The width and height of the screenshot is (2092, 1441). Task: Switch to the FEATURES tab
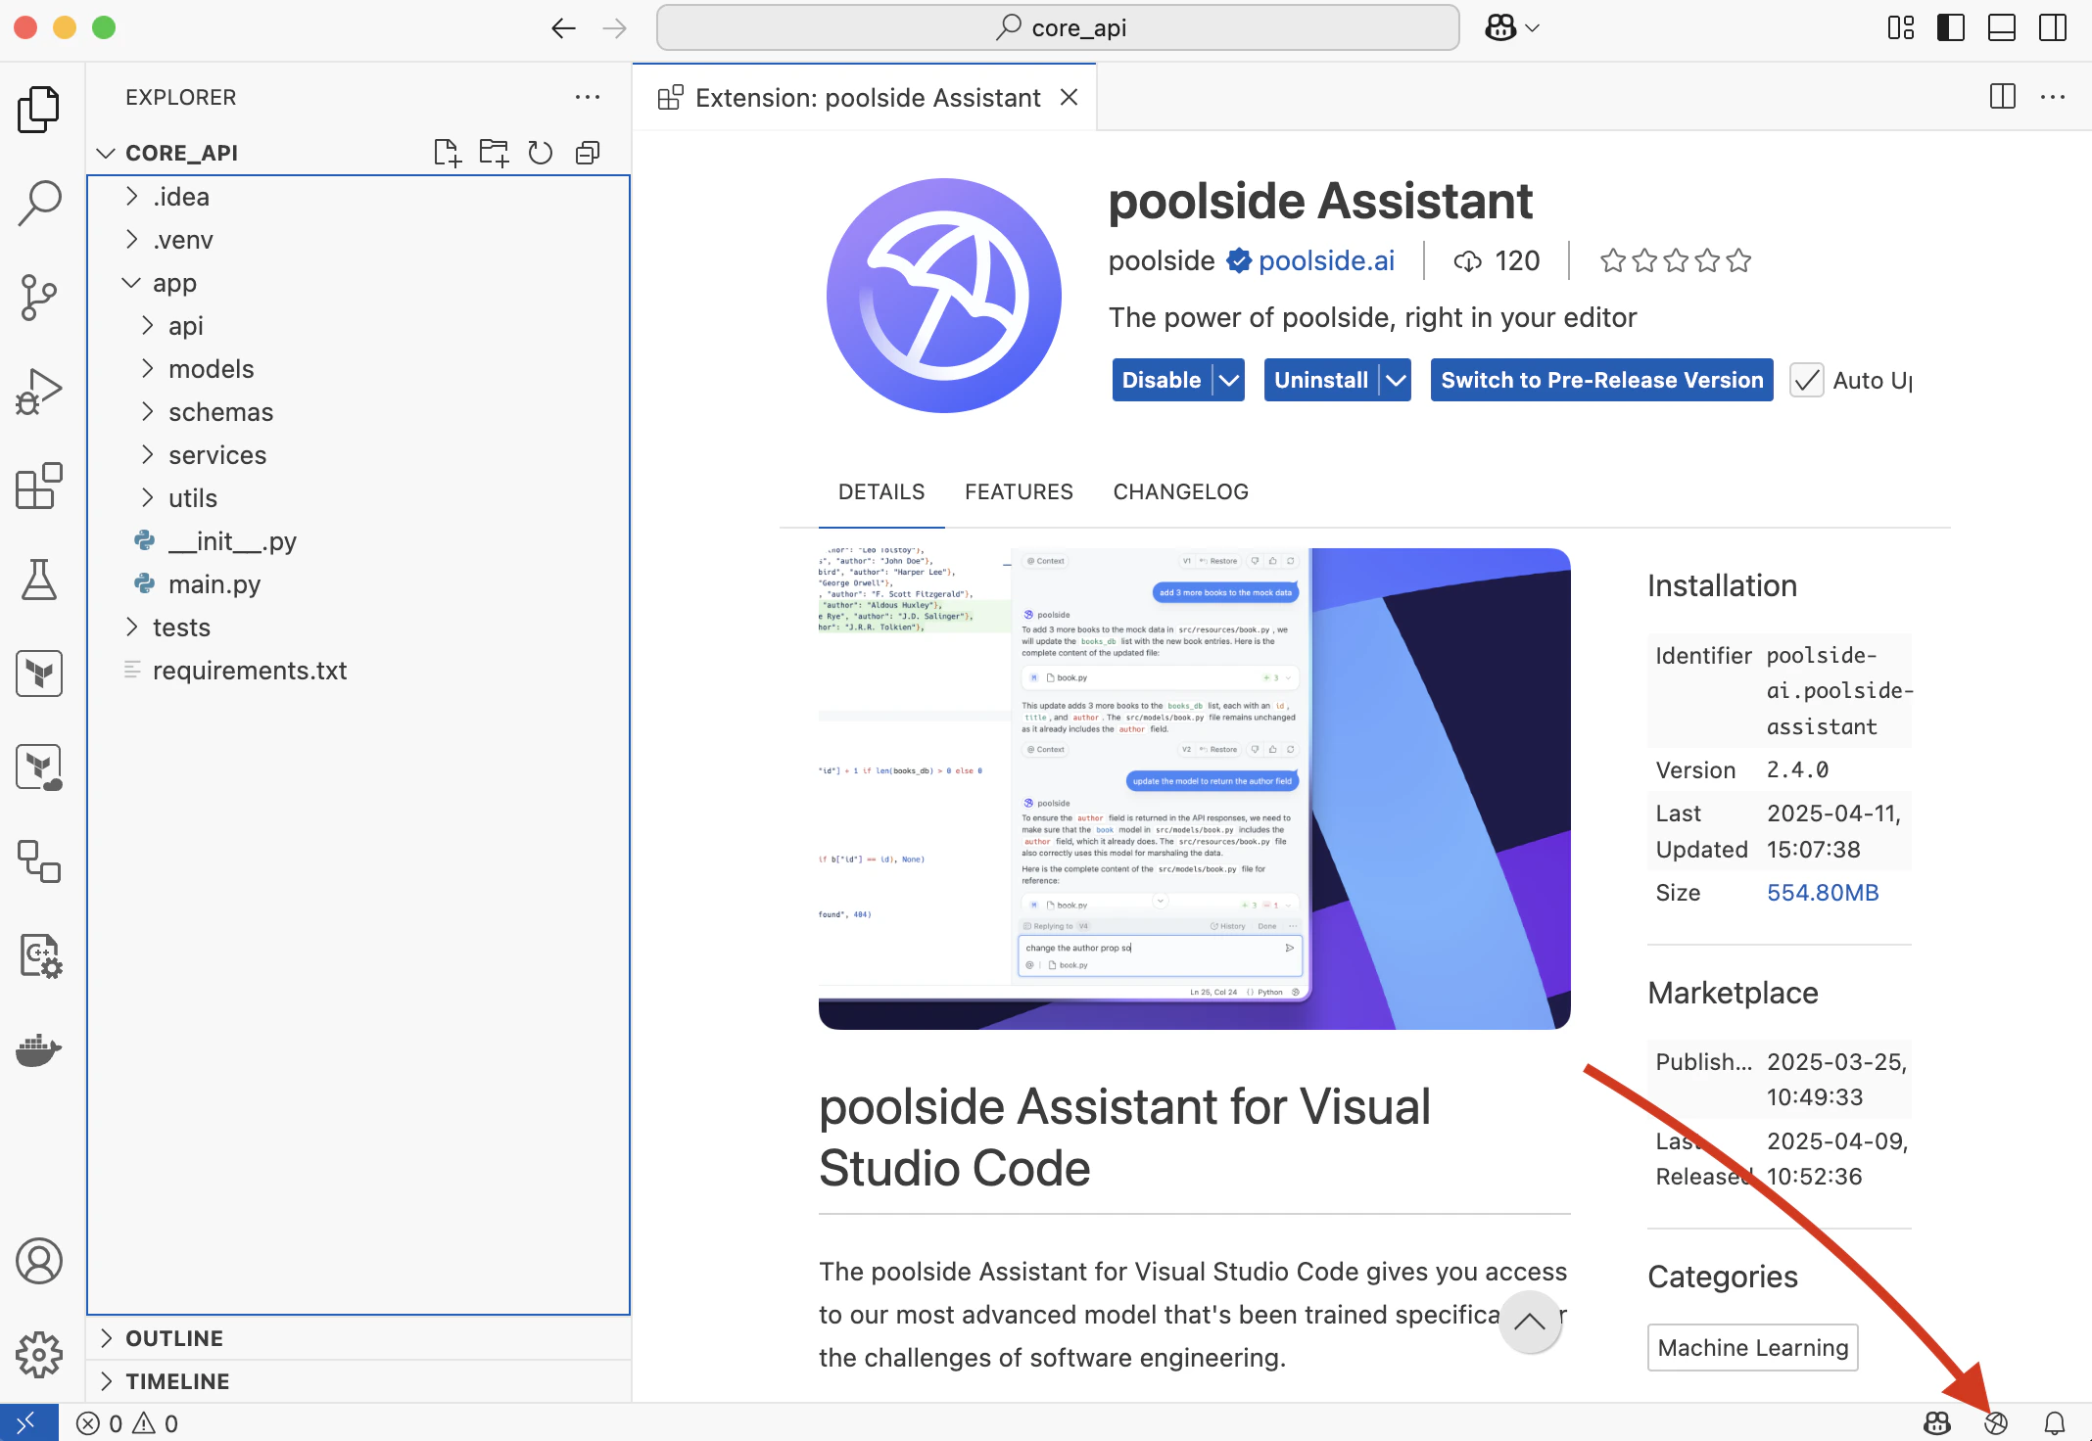tap(1019, 491)
